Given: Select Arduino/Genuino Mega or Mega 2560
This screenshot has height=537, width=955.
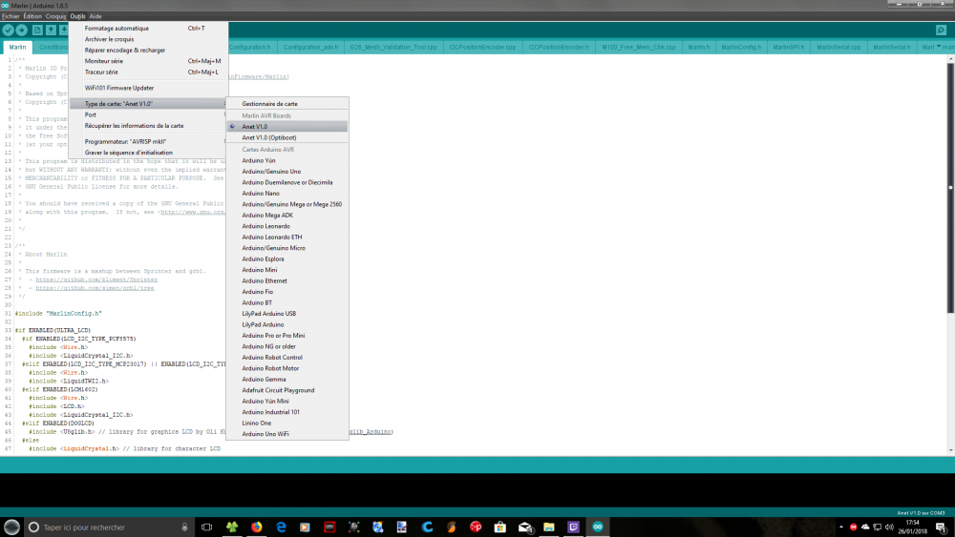Looking at the screenshot, I should (x=286, y=204).
